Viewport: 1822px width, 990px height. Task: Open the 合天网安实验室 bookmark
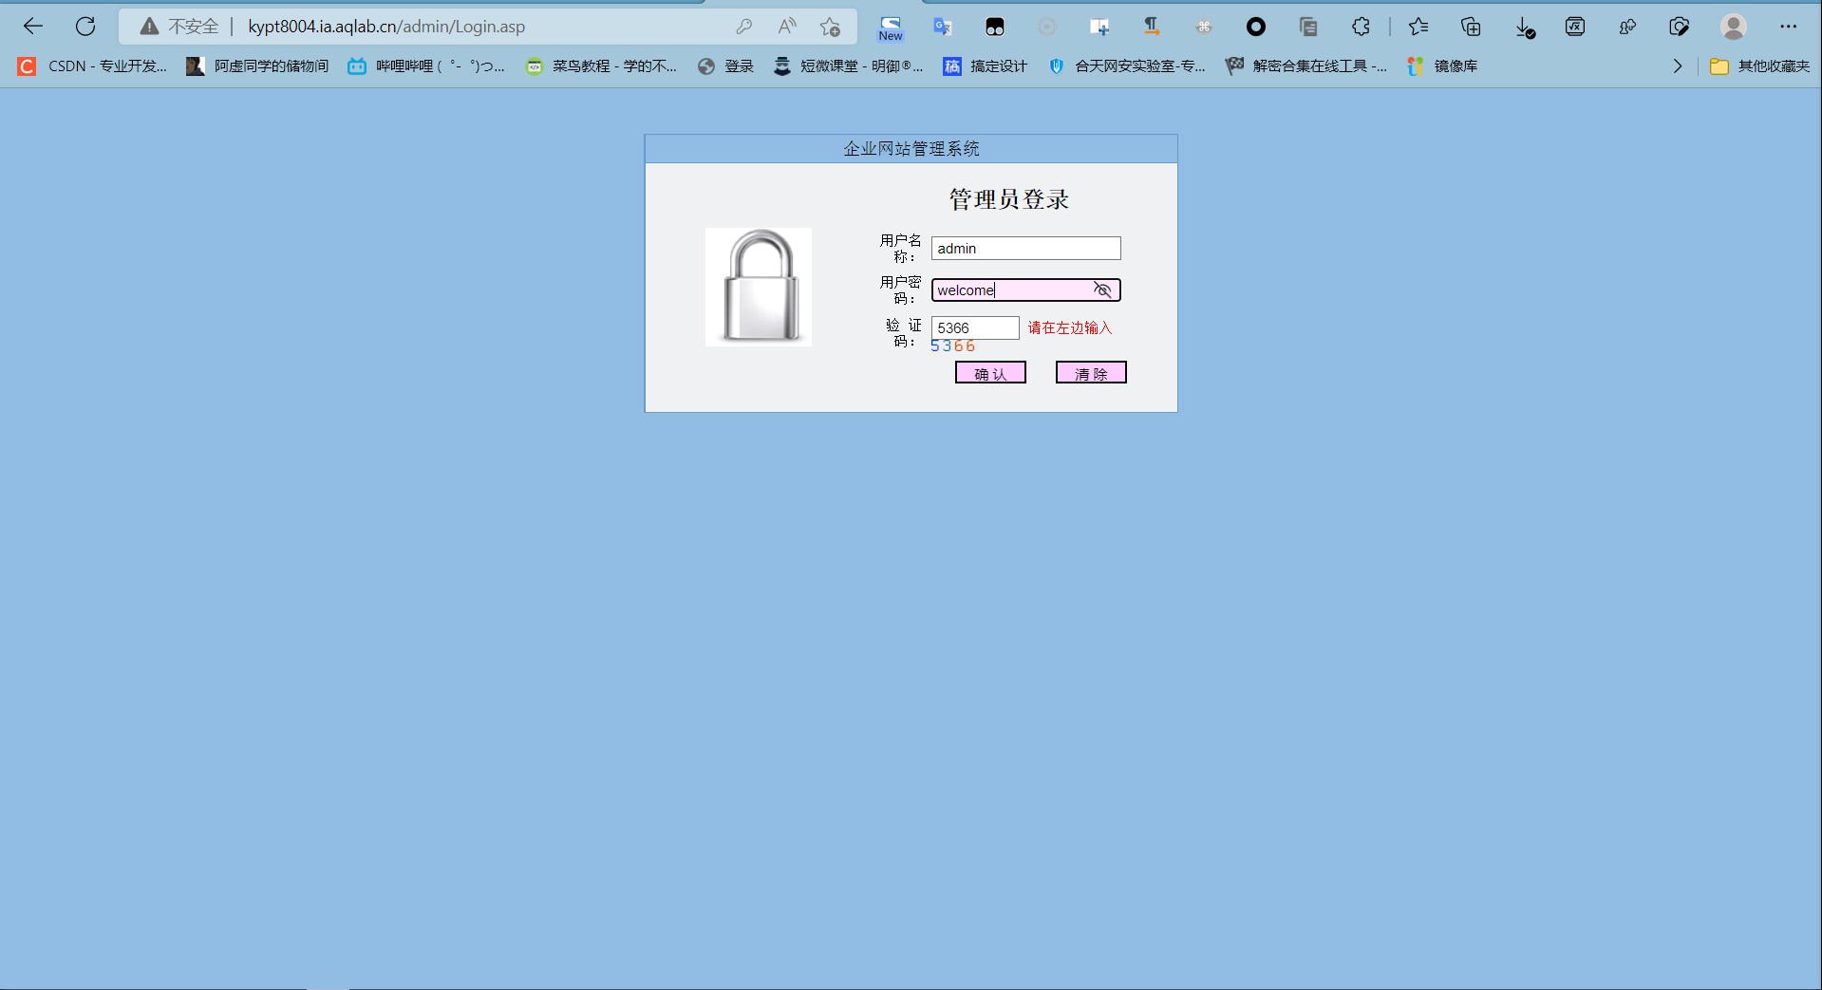[1126, 65]
